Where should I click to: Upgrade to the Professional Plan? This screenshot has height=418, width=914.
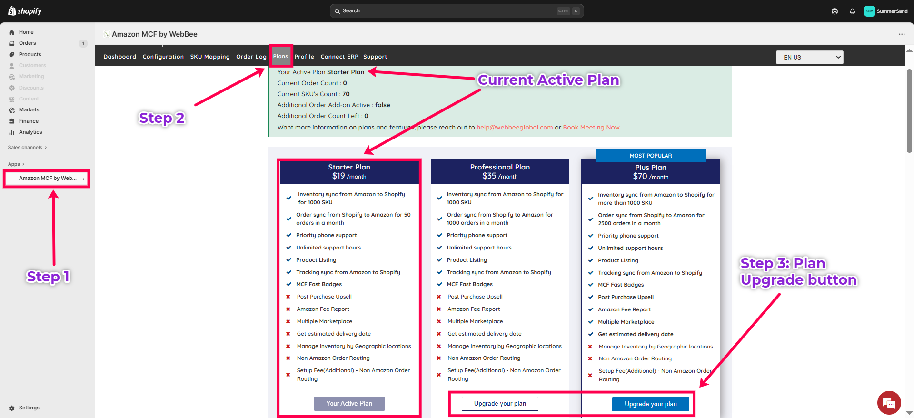pyautogui.click(x=500, y=404)
